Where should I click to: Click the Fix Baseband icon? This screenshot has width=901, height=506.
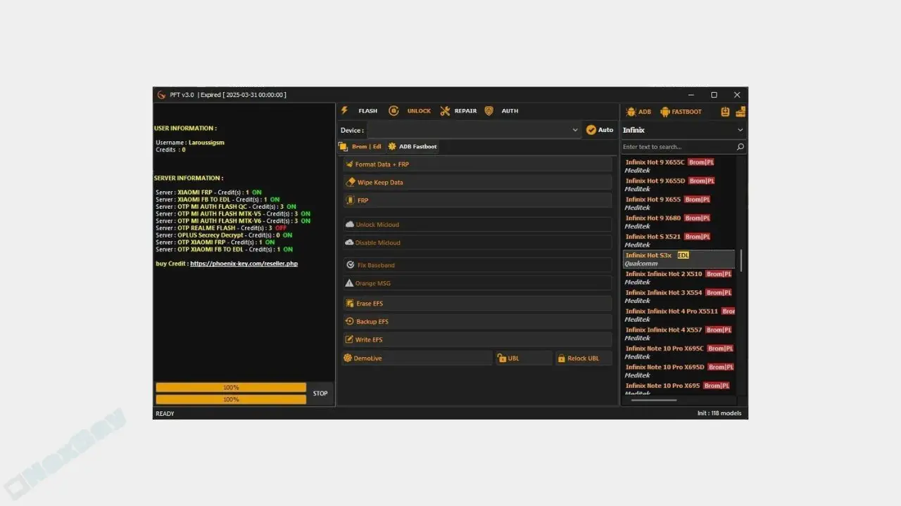(351, 265)
